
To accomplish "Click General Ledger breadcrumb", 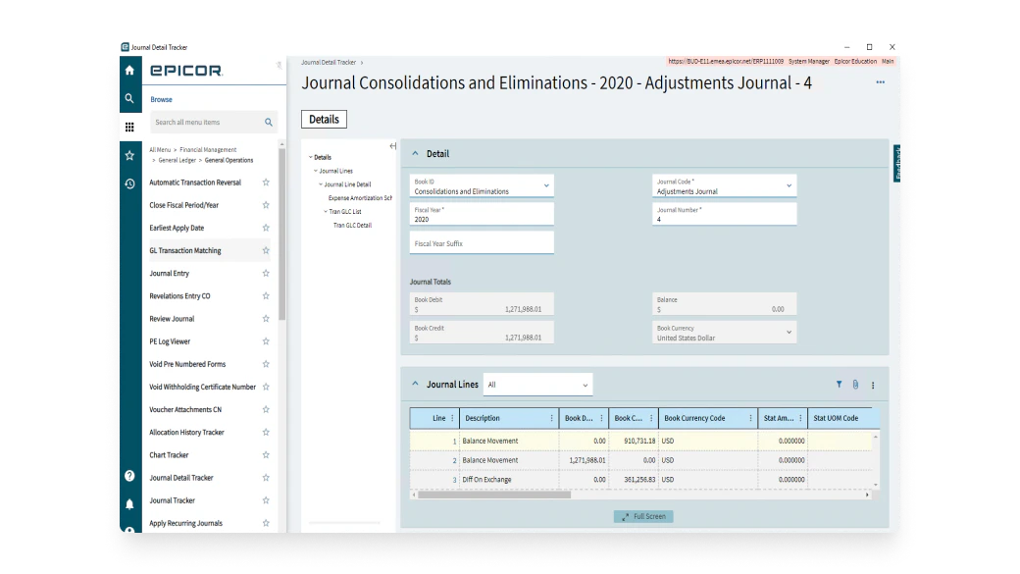I will point(177,160).
